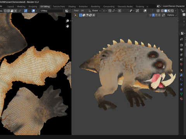
Task: Open the snapping options dropdown
Action: (x=114, y=11)
